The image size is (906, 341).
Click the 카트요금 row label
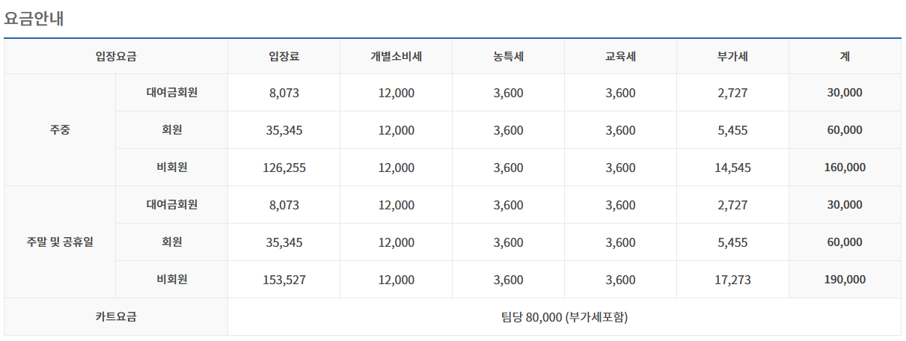coord(115,317)
